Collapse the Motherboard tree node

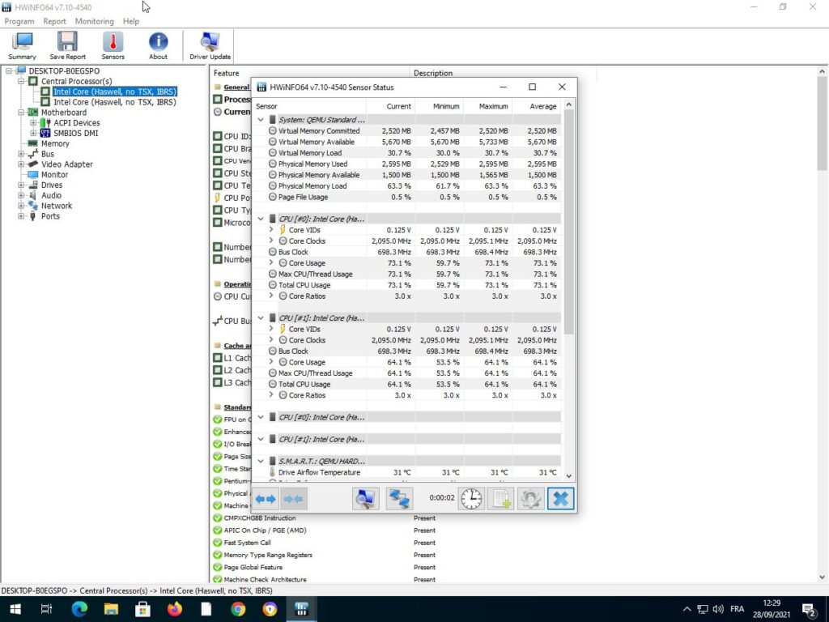21,113
